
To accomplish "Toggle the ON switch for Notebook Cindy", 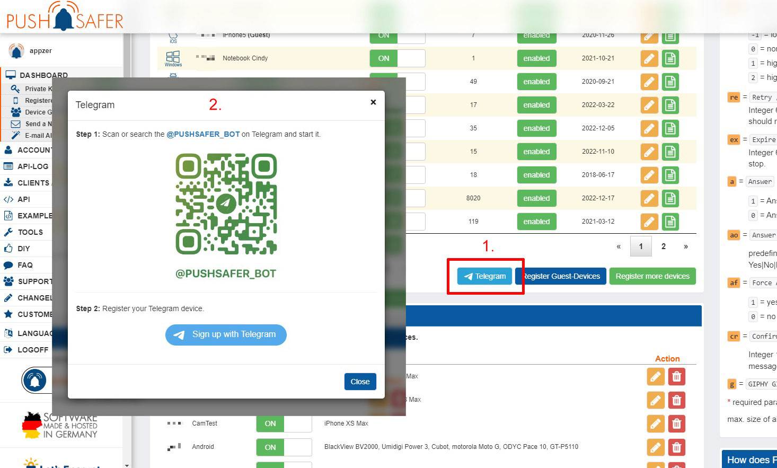I will pos(398,58).
